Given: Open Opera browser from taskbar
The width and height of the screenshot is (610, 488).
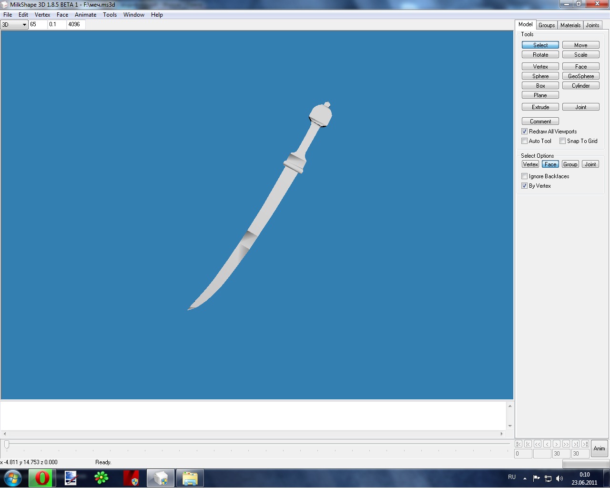Looking at the screenshot, I should (42, 478).
